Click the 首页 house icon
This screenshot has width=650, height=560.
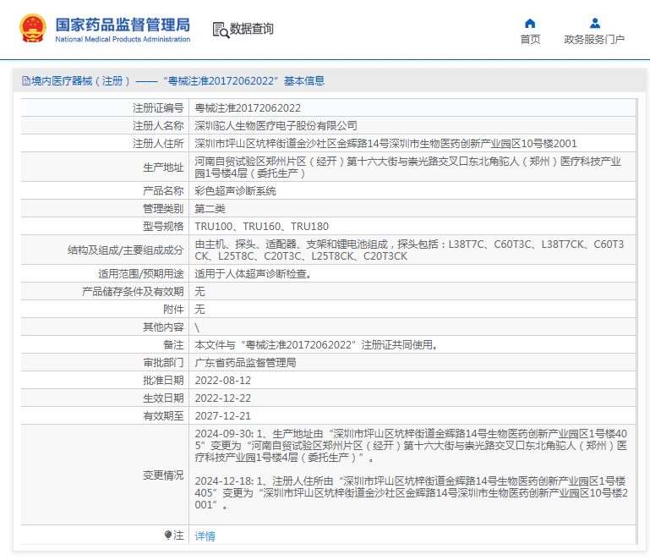point(530,23)
